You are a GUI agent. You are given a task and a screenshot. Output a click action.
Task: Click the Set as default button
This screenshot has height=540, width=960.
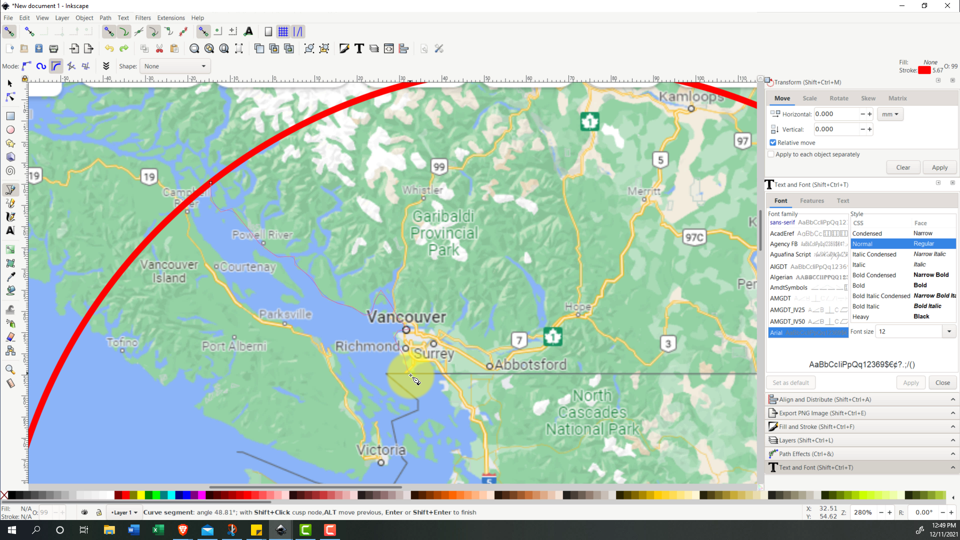790,383
